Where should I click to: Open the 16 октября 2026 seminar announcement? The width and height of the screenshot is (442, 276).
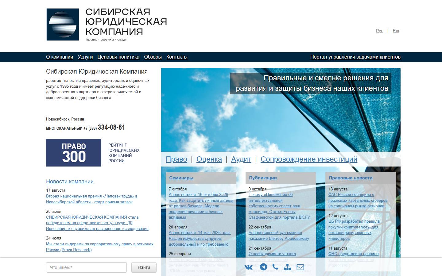(201, 206)
